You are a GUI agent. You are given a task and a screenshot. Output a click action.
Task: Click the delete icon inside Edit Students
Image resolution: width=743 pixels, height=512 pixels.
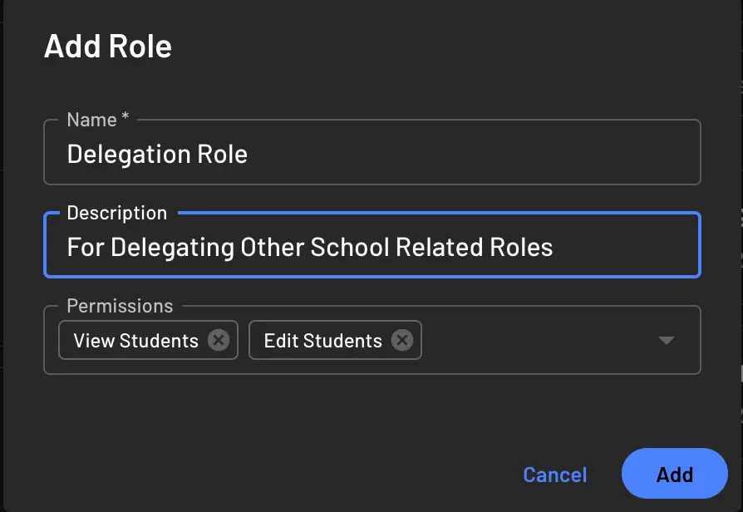pos(401,339)
